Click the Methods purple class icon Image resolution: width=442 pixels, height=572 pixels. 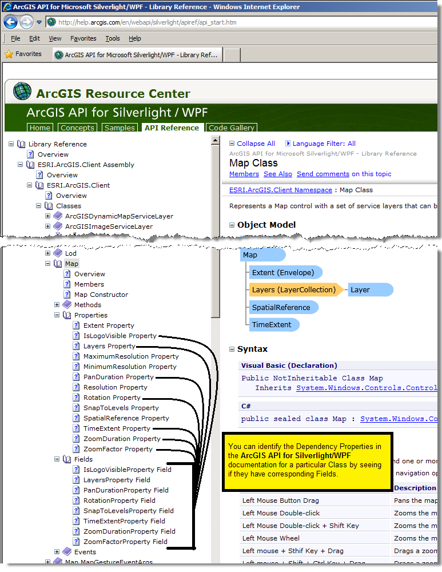[67, 304]
